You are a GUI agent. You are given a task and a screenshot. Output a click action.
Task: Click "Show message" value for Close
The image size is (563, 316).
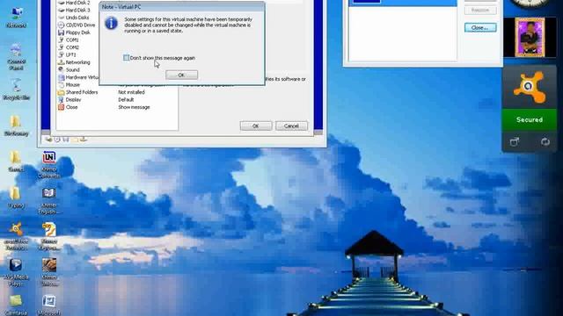tap(134, 107)
